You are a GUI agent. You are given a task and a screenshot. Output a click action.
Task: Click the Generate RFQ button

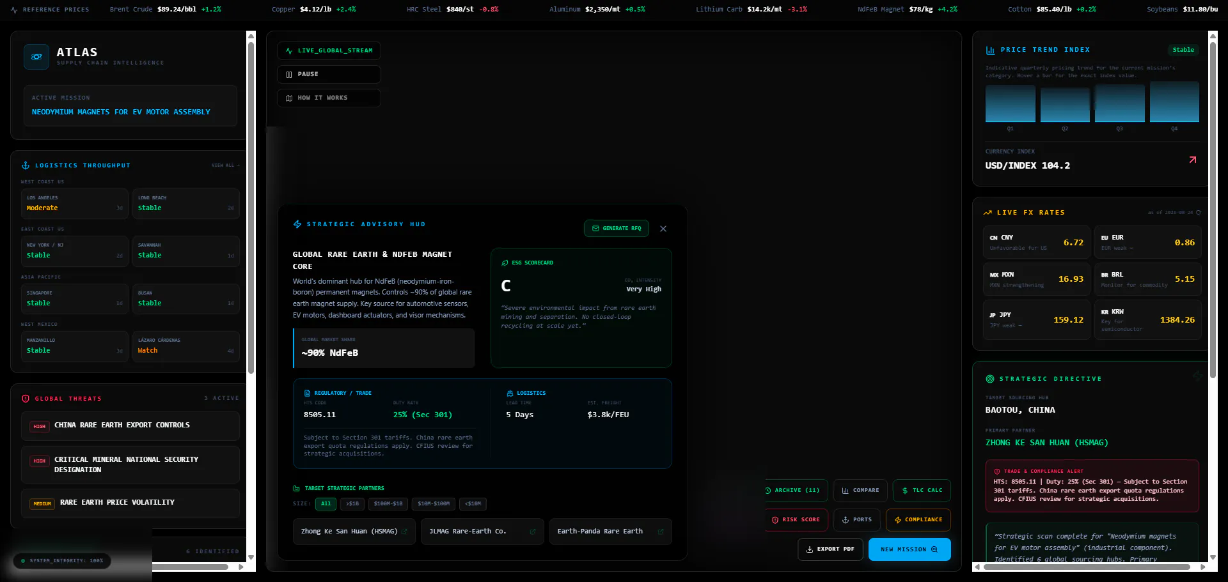617,228
